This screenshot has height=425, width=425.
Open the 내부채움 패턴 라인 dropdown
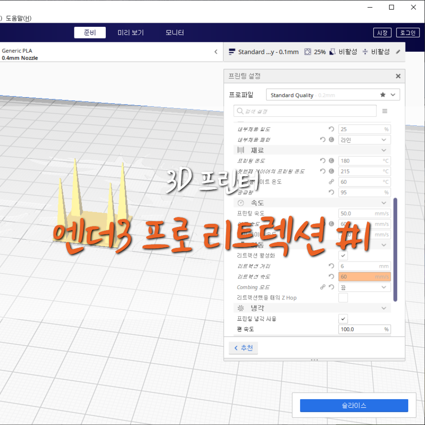(364, 139)
